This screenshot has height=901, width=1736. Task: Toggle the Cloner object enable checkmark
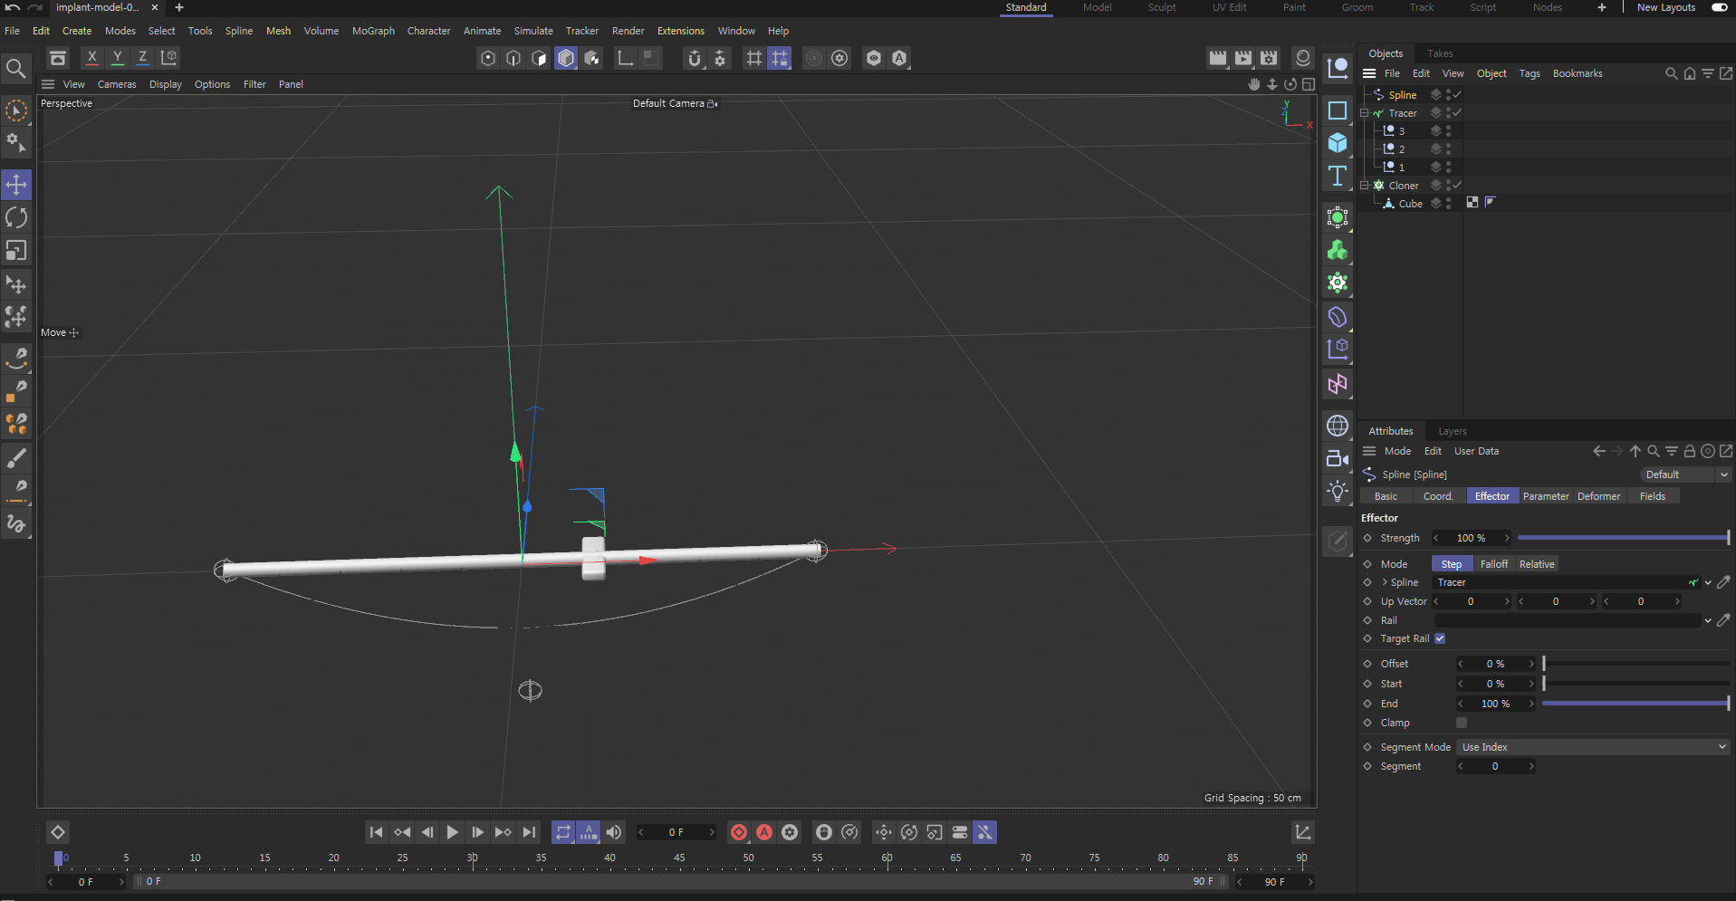[1457, 186]
